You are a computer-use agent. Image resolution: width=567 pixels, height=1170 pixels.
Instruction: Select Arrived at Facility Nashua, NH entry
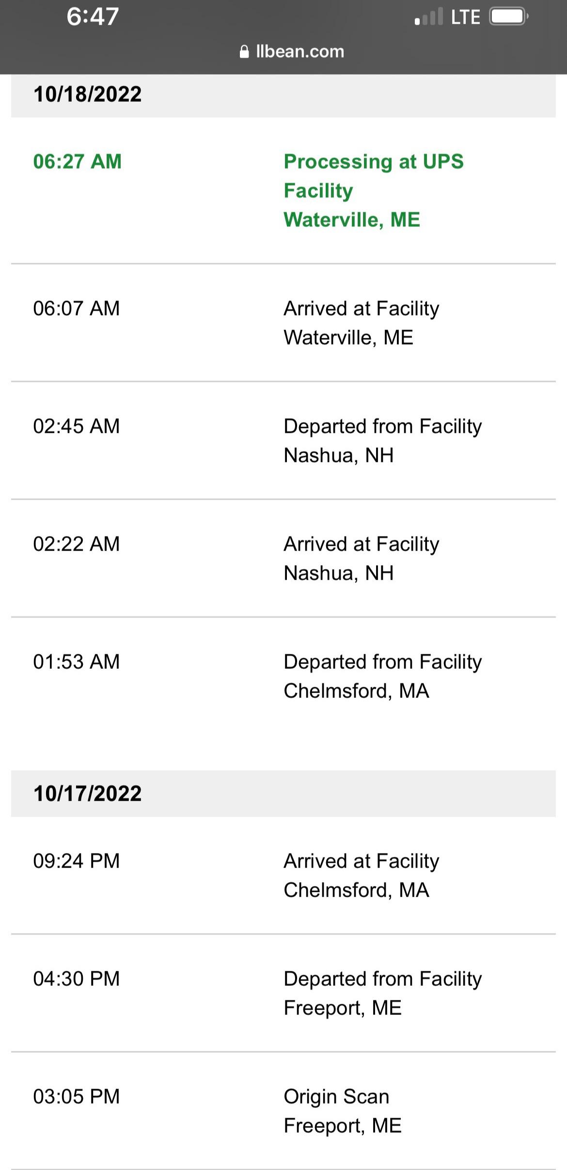point(361,558)
